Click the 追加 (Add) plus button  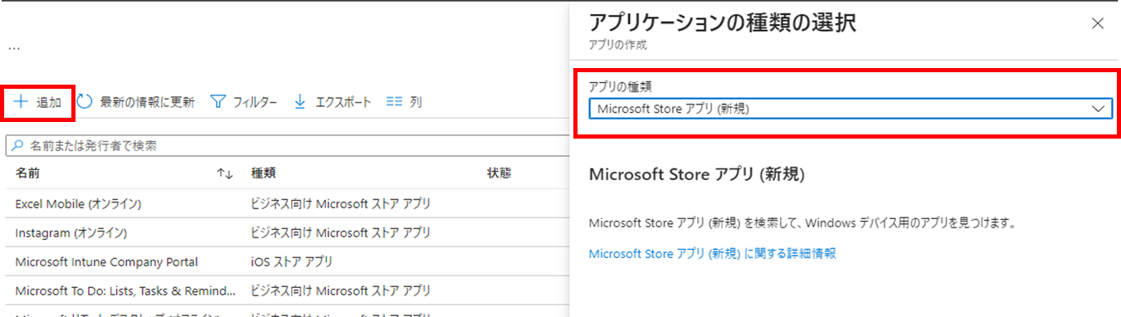click(37, 103)
